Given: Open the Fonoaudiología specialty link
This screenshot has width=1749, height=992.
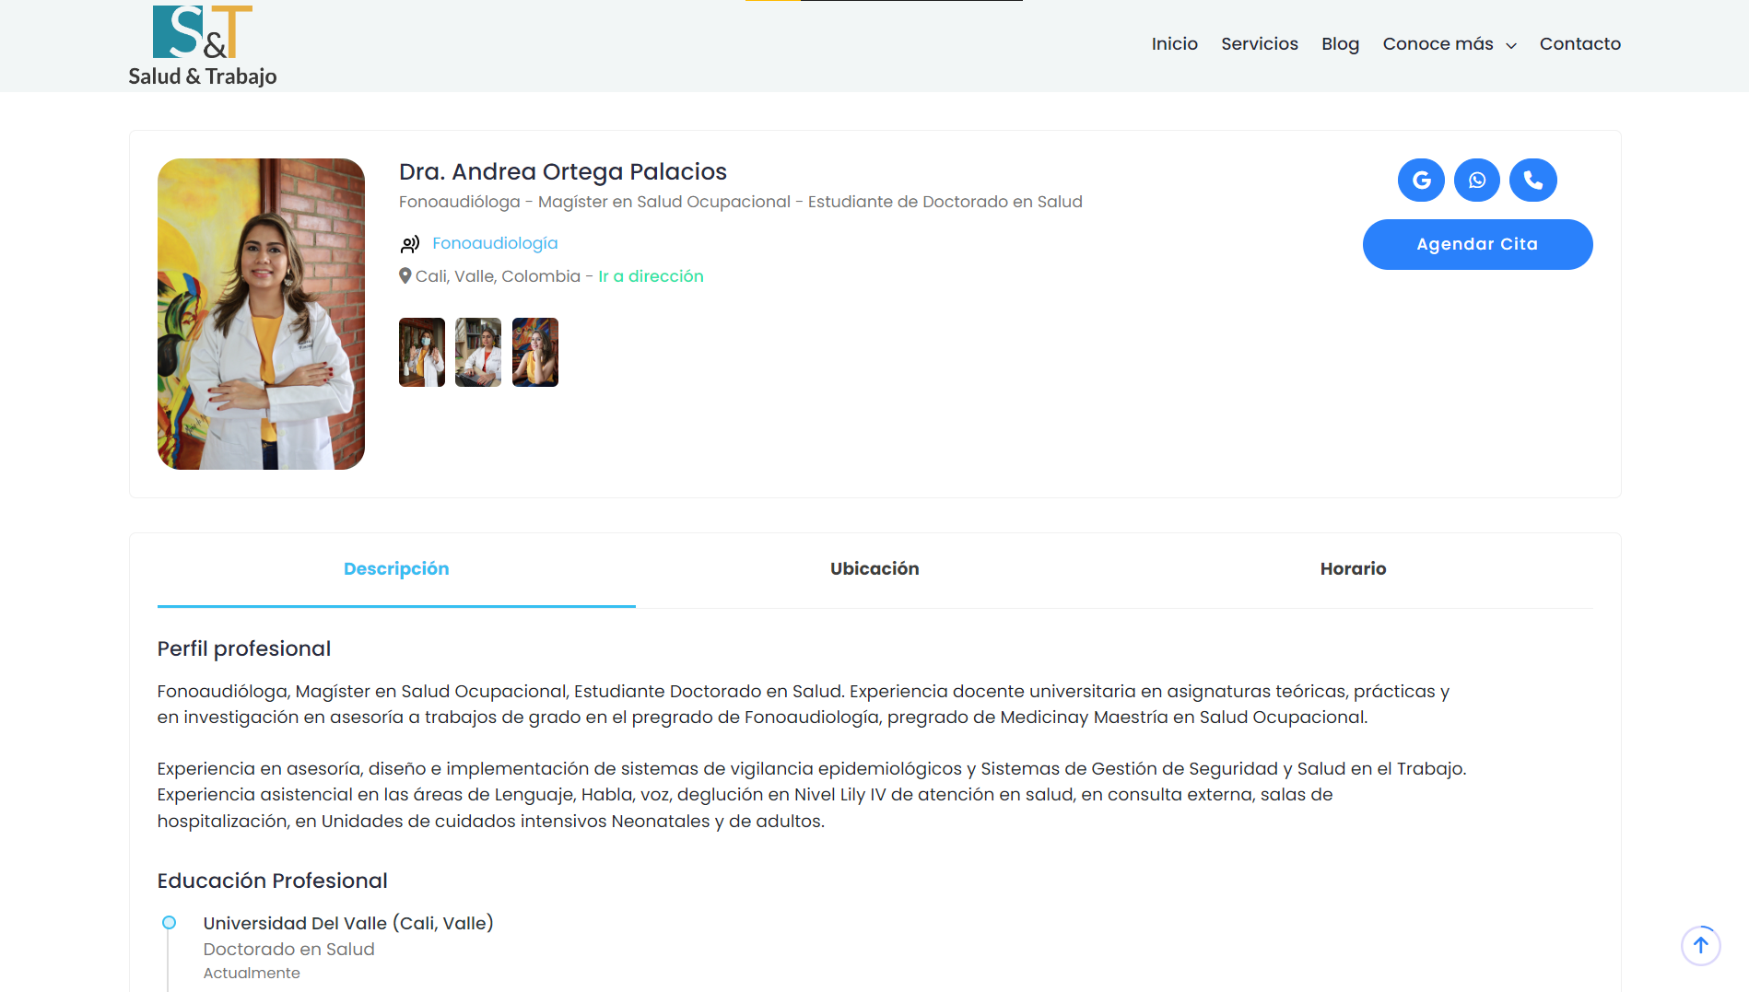Looking at the screenshot, I should (x=495, y=243).
